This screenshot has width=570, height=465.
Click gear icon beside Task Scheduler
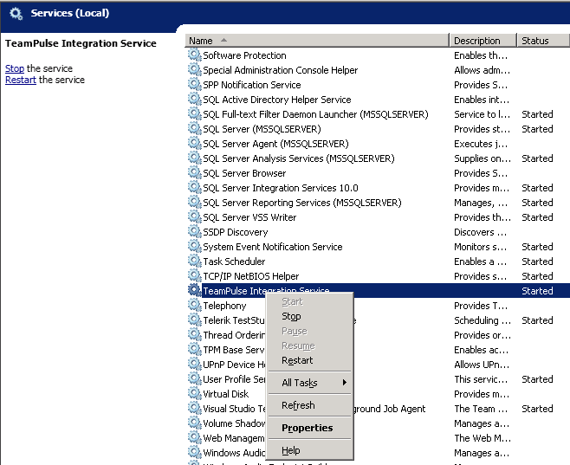point(195,261)
